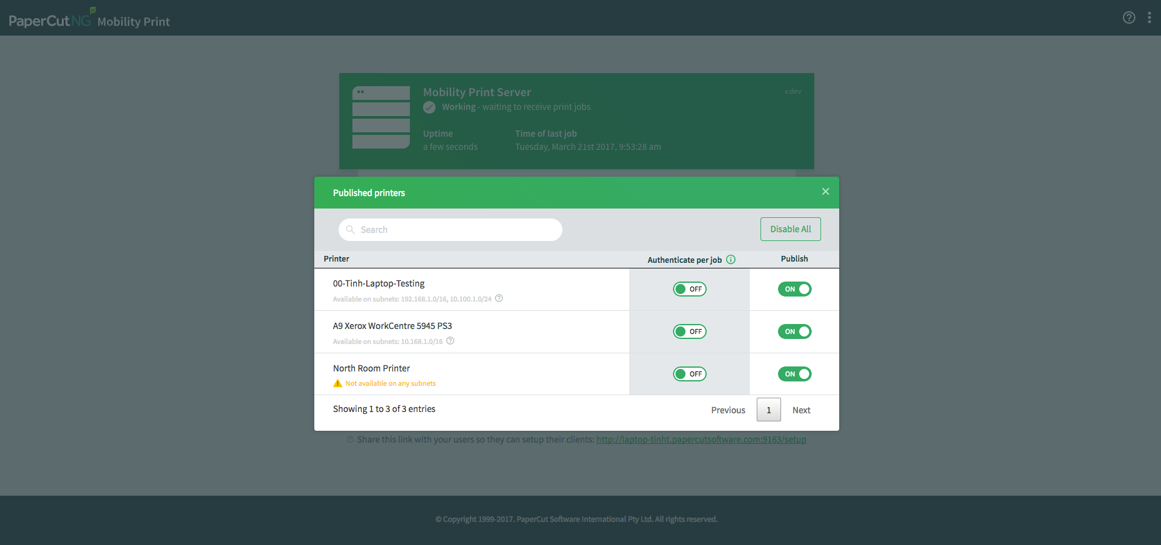Viewport: 1161px width, 545px height.
Task: Open the help question mark icon in header
Action: click(x=1129, y=17)
